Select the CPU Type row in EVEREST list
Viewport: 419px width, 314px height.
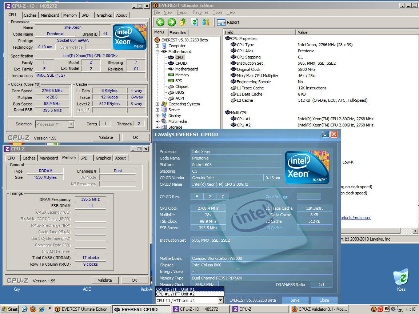pyautogui.click(x=321, y=45)
